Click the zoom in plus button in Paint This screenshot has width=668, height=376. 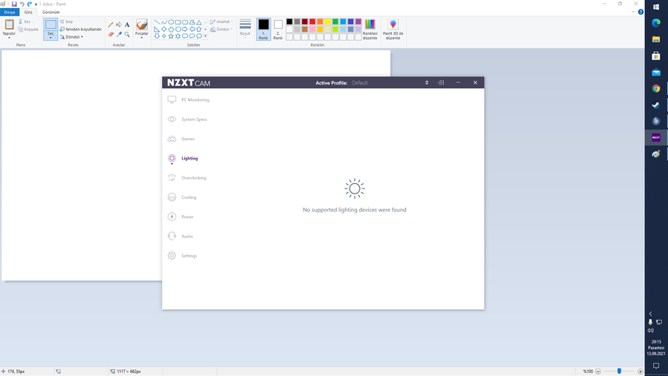[640, 372]
